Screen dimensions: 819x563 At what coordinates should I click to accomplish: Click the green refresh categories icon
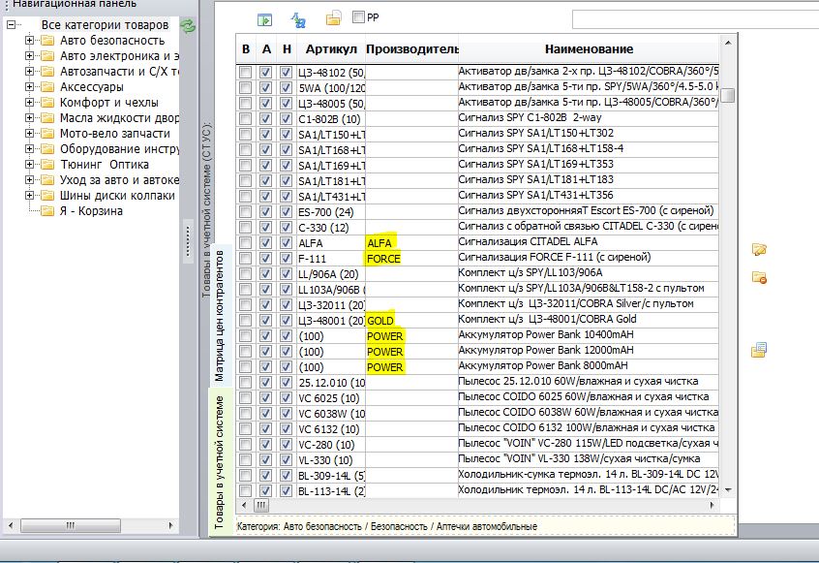(x=188, y=25)
